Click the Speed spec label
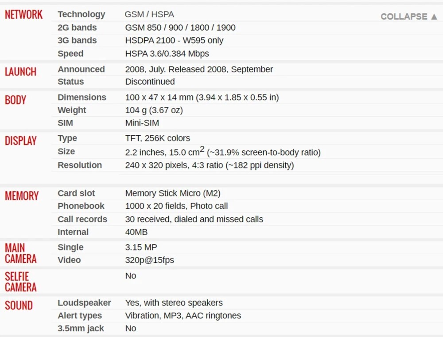This screenshot has height=337, width=443. click(70, 54)
